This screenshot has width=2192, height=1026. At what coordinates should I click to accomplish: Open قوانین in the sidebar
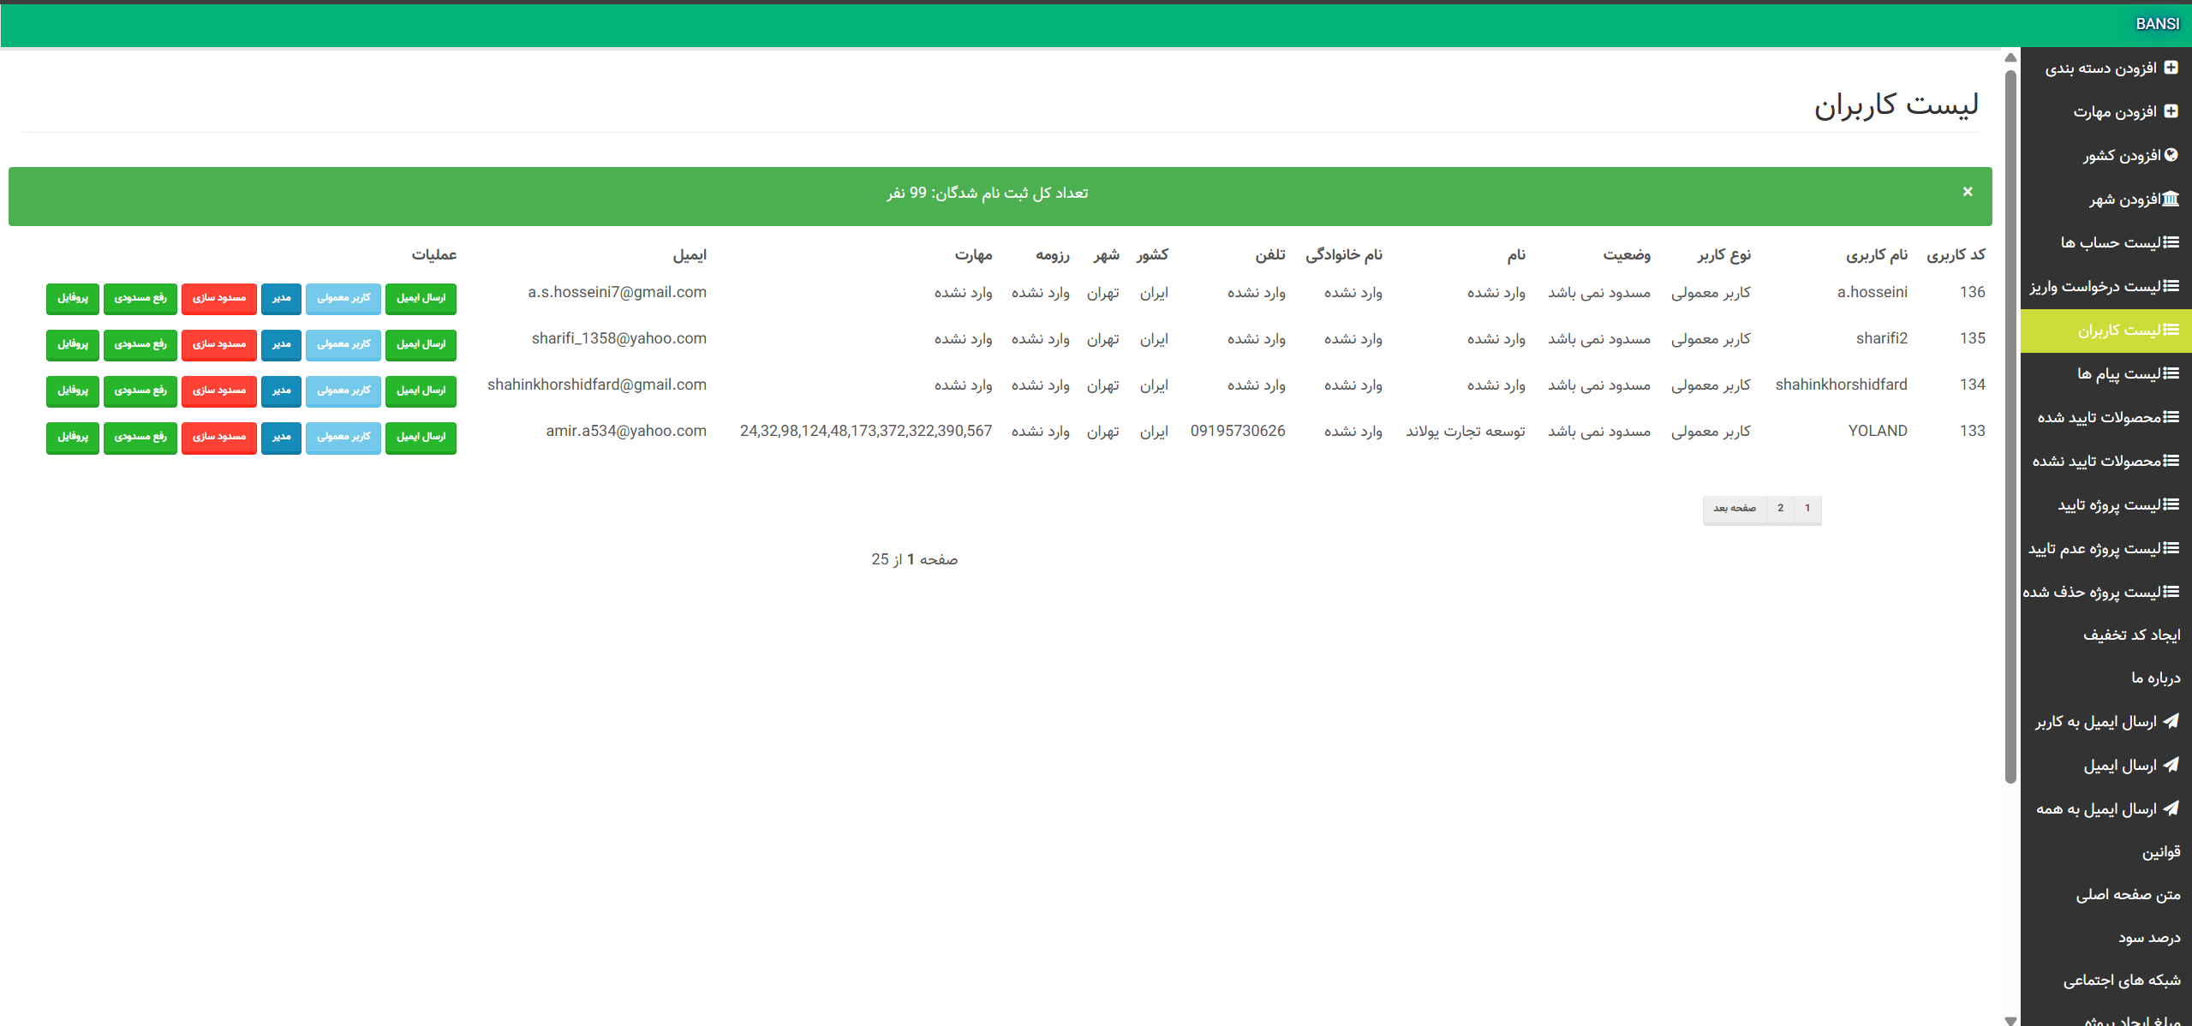(2161, 851)
